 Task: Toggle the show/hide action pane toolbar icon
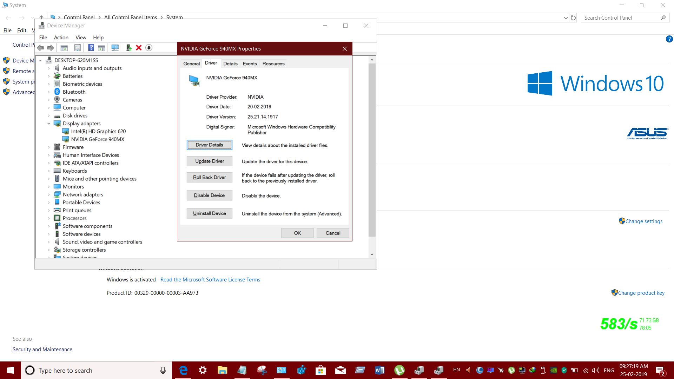coord(101,48)
